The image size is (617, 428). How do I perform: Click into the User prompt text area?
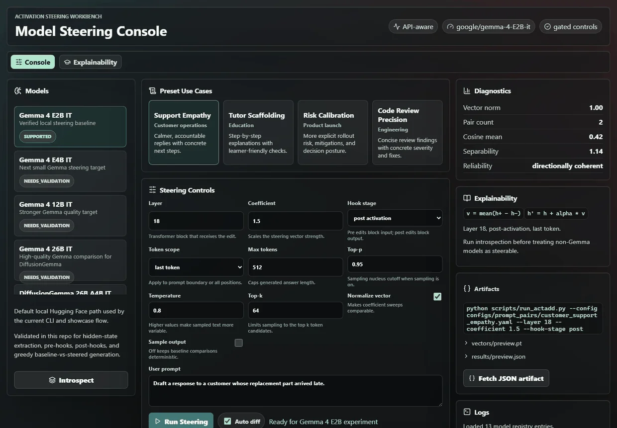pos(296,391)
